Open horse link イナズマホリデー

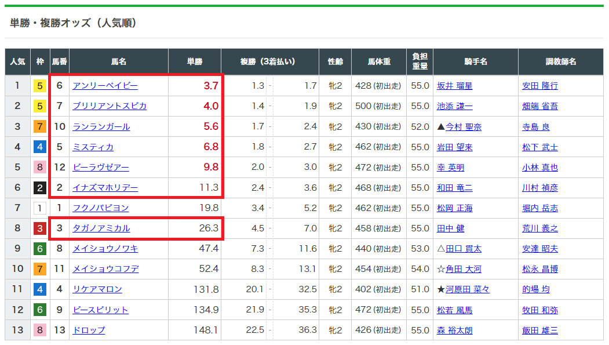[105, 188]
